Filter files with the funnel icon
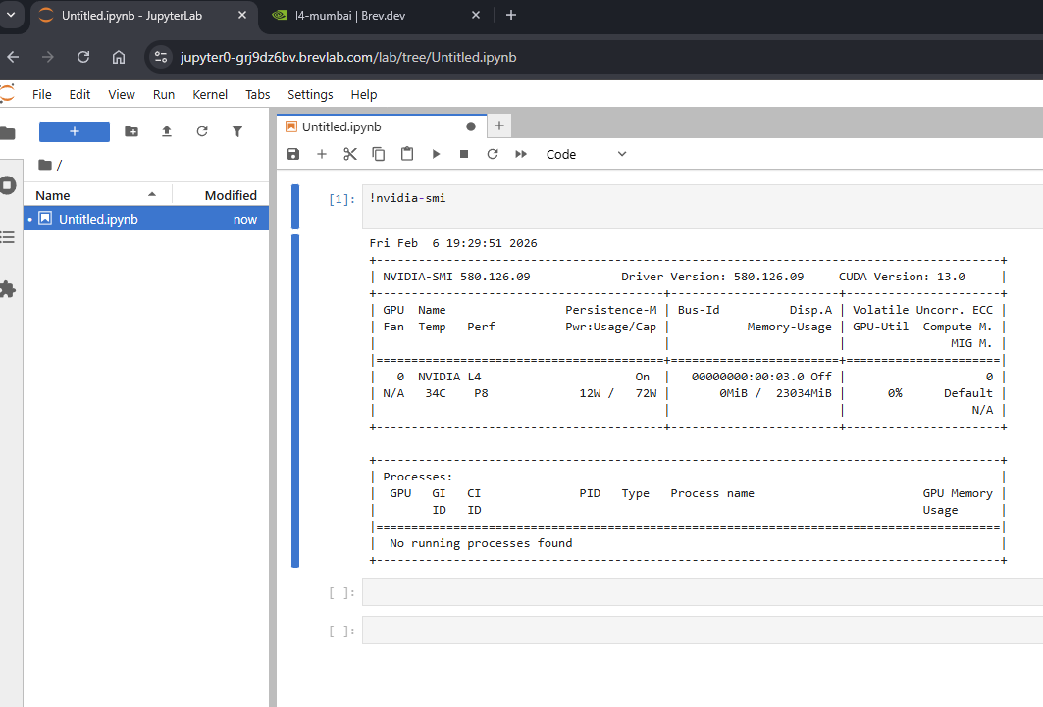Viewport: 1043px width, 707px height. click(x=237, y=131)
